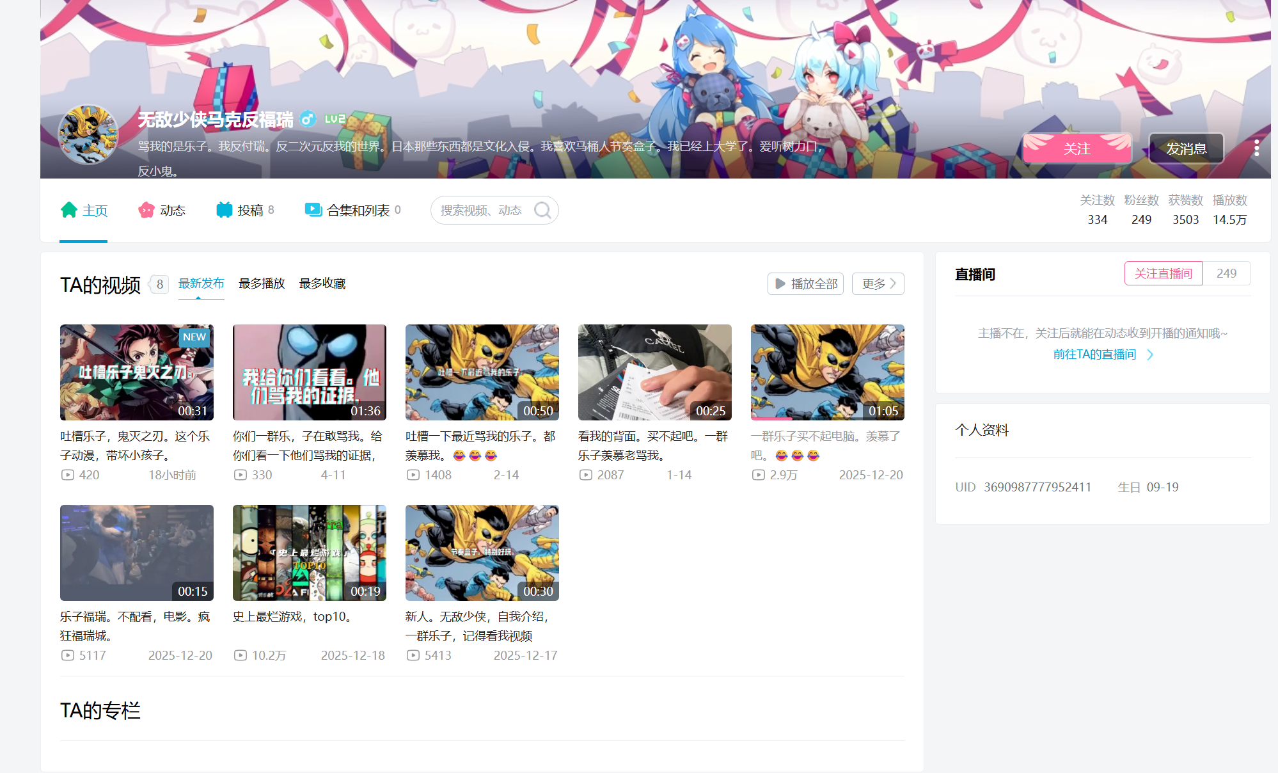This screenshot has height=773, width=1278.
Task: Open the 史上最烂游戏 top10 video thumbnail
Action: click(x=310, y=552)
